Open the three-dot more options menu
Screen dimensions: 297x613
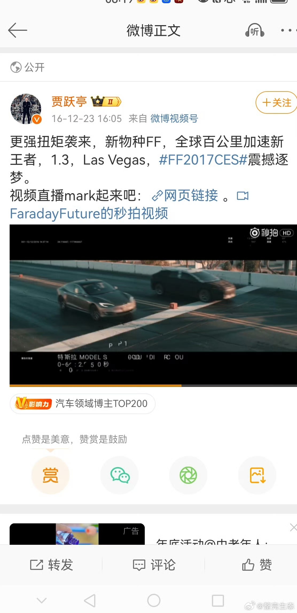288,30
